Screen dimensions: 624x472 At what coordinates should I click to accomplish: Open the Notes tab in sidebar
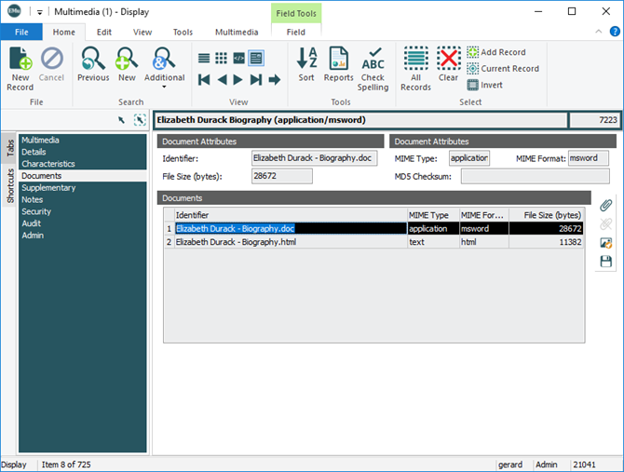pyautogui.click(x=82, y=199)
